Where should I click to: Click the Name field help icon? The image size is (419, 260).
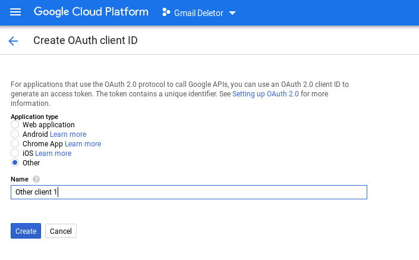pos(36,179)
